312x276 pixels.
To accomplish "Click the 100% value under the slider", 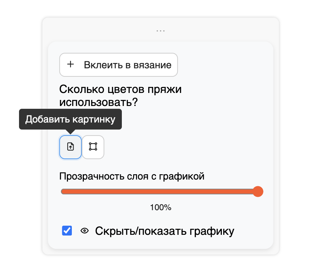I will pyautogui.click(x=160, y=207).
